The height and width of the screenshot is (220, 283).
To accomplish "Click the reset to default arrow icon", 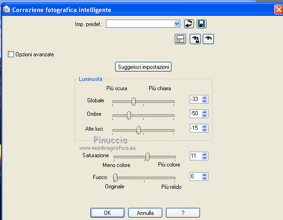I will pyautogui.click(x=189, y=24).
